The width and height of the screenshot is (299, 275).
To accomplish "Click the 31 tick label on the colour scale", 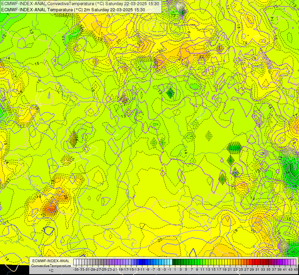I will [x=257, y=269].
